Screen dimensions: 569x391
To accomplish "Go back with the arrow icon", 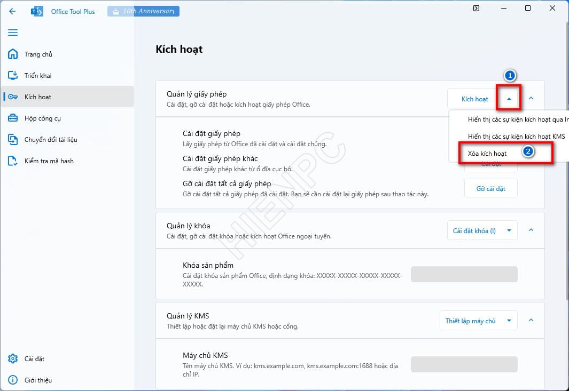I will pos(12,11).
